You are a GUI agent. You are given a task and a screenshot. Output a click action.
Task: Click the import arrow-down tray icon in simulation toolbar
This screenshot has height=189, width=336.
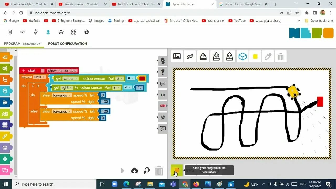pos(216,56)
